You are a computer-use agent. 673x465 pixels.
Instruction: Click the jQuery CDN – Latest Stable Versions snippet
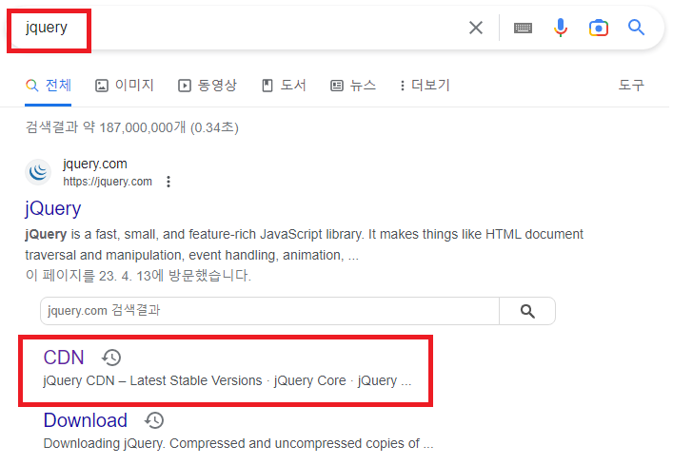point(228,380)
